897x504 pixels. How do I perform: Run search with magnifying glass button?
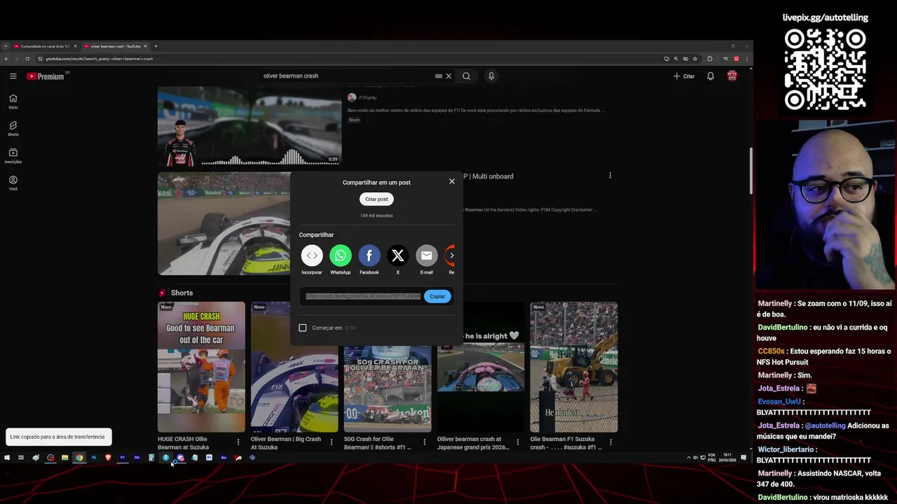click(x=466, y=76)
